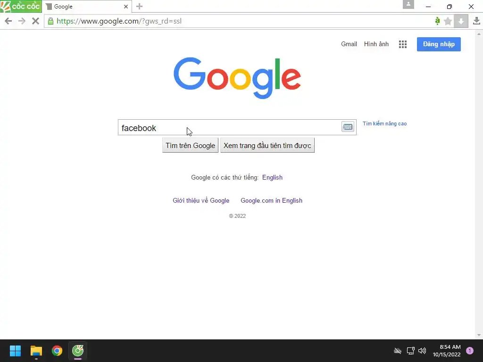Open the downloads icon at toolbar's right end

click(x=476, y=21)
